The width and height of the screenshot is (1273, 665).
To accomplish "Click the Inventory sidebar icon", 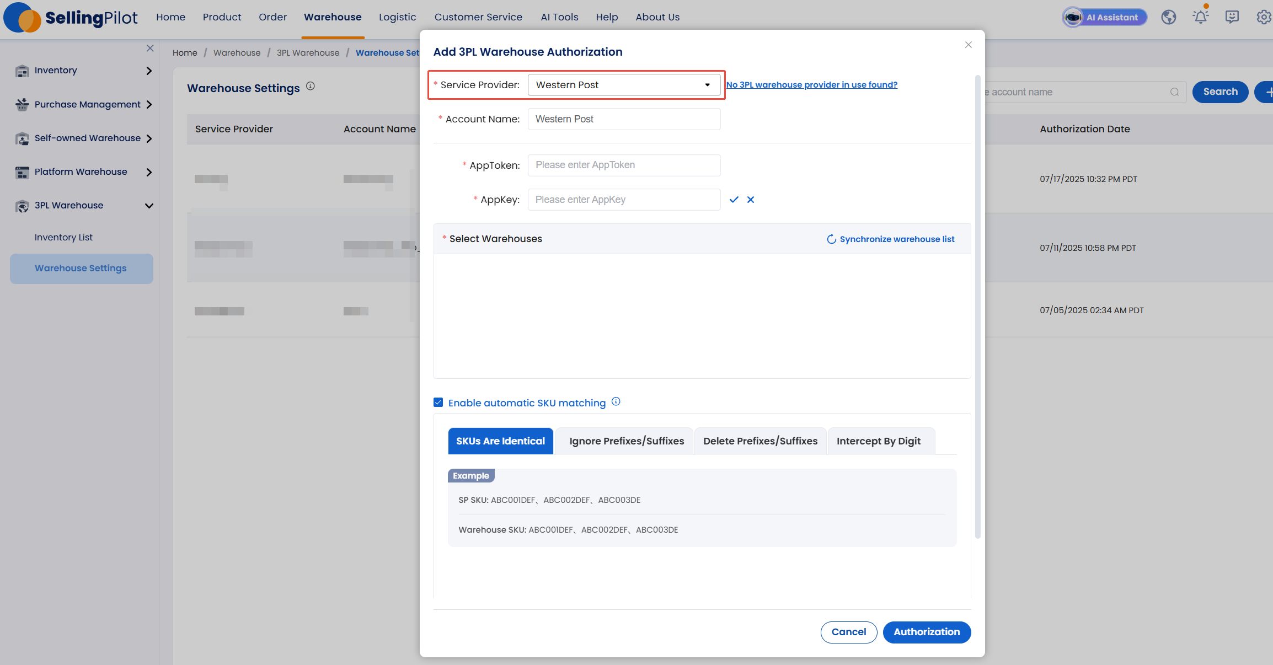I will click(22, 71).
